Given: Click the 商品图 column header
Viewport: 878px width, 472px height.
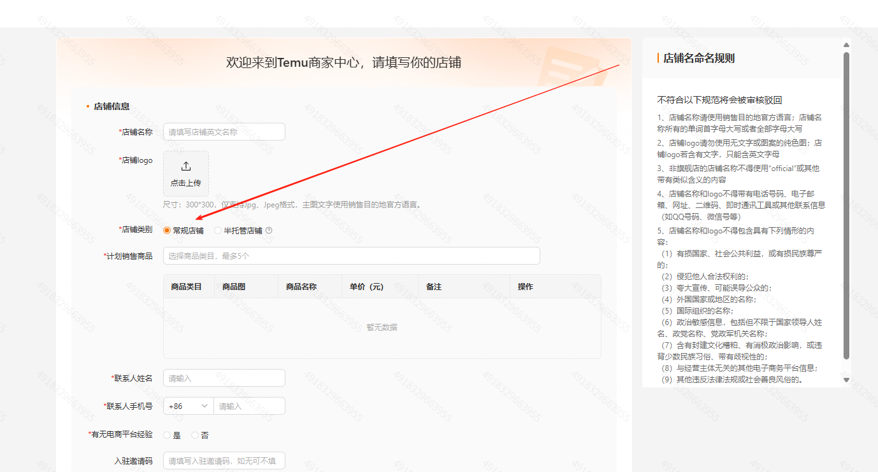Looking at the screenshot, I should [234, 287].
